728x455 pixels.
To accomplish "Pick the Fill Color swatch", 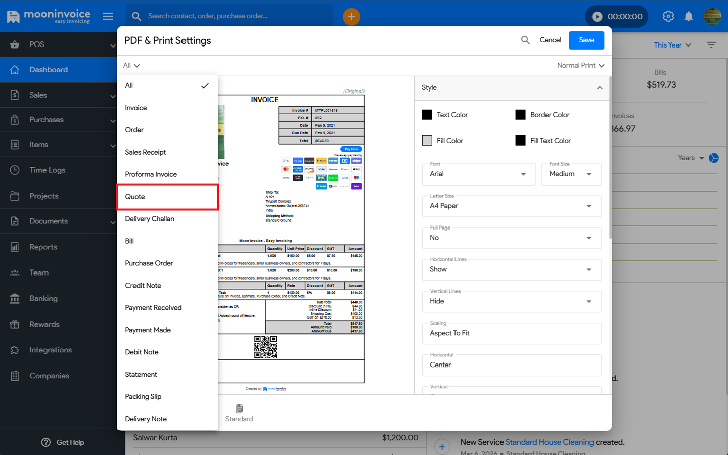I will 427,141.
